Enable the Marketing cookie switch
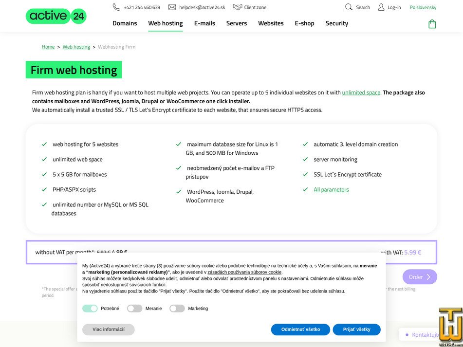 click(x=177, y=309)
